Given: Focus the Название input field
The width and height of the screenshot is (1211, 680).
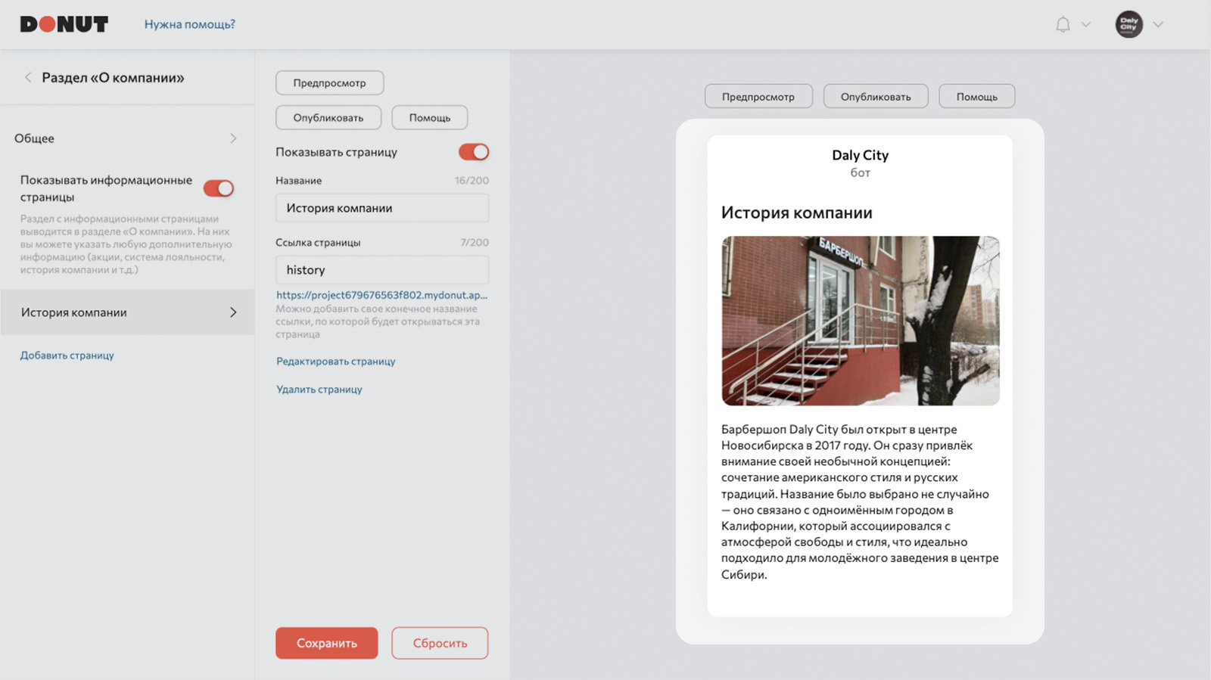Looking at the screenshot, I should pos(382,208).
